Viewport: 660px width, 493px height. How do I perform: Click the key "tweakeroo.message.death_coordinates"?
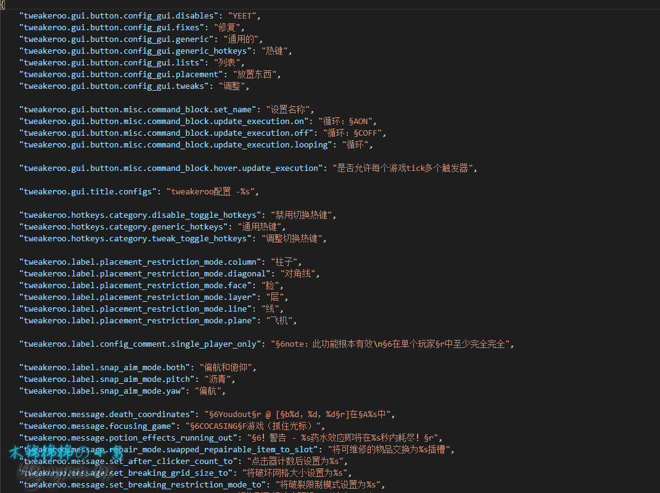(x=107, y=415)
